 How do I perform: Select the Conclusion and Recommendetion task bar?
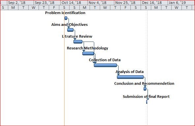pyautogui.click(x=145, y=89)
